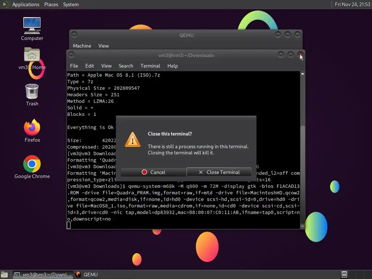This screenshot has width=372, height=279.
Task: Open the Trash desktop icon
Action: 32,95
